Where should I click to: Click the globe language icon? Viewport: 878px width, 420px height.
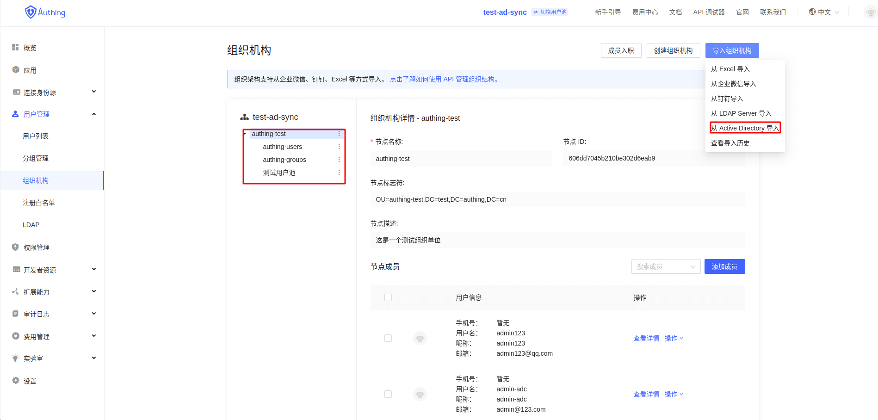[812, 12]
